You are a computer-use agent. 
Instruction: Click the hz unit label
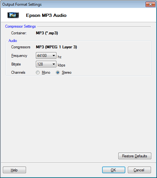60,57
